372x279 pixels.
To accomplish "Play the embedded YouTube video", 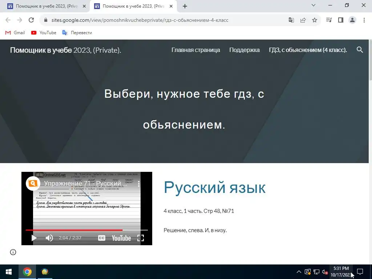I will click(34, 238).
